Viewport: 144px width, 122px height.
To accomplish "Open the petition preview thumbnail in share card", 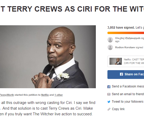I will coord(116,61).
